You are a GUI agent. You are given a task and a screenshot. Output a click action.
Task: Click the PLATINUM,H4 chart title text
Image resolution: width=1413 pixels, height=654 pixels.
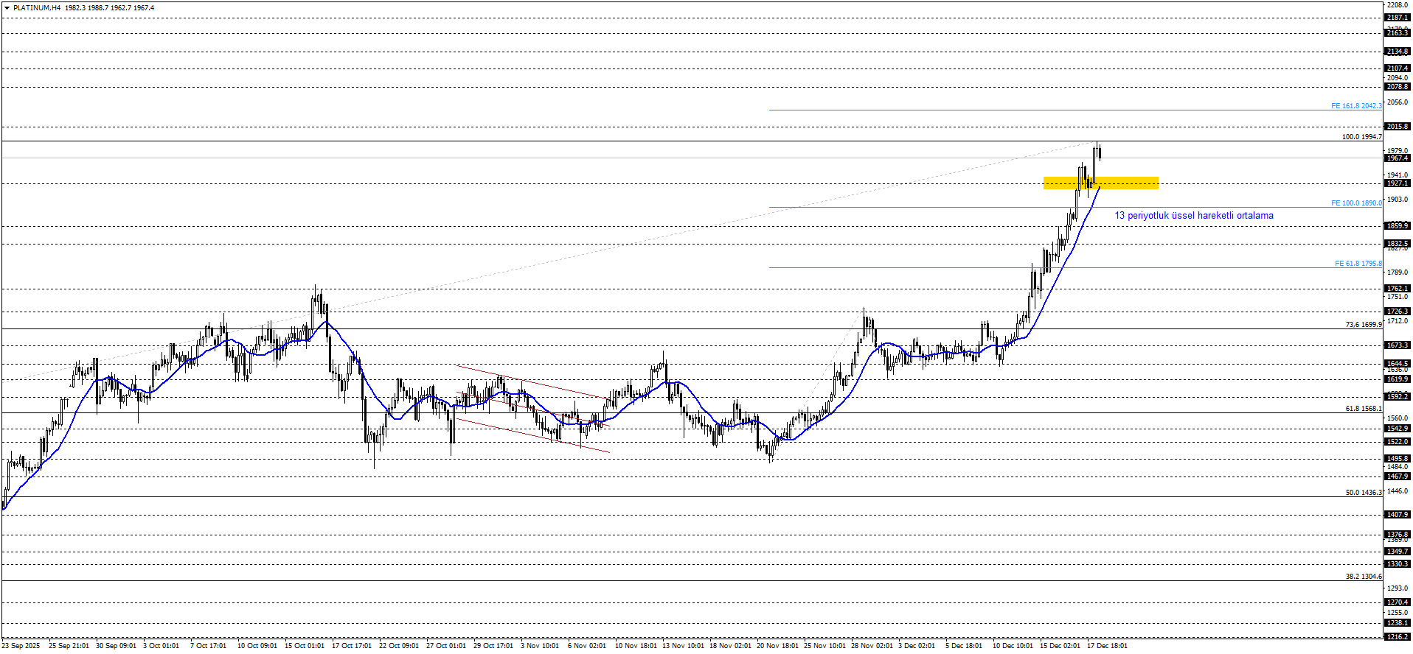pos(37,8)
